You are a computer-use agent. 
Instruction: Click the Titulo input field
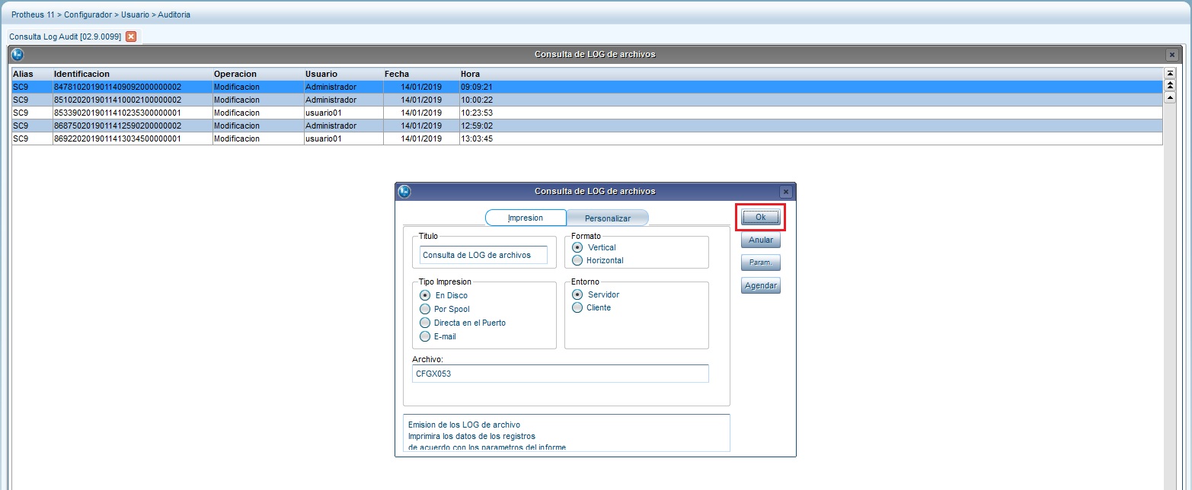484,255
